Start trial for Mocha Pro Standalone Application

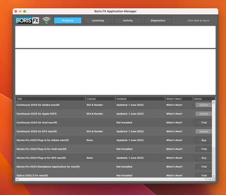pyautogui.click(x=203, y=167)
